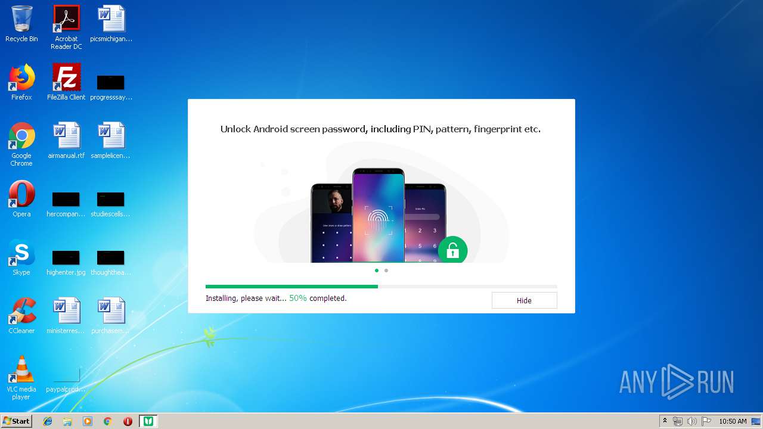Click the fingerprint phone illustration
The width and height of the screenshot is (763, 429).
(378, 215)
